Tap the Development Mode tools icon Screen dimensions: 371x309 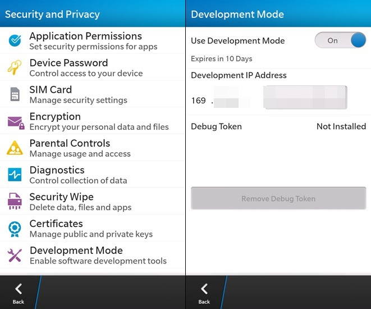click(x=15, y=255)
